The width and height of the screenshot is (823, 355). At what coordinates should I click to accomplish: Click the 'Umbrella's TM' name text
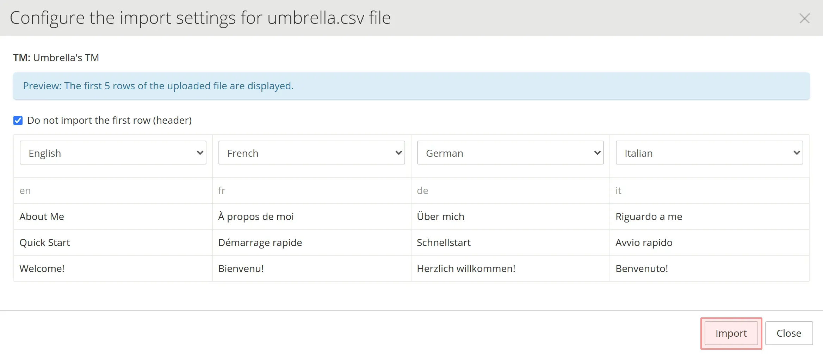66,58
